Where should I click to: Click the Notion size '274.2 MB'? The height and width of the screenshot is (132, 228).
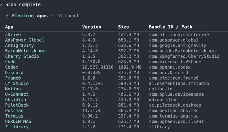point(129,89)
